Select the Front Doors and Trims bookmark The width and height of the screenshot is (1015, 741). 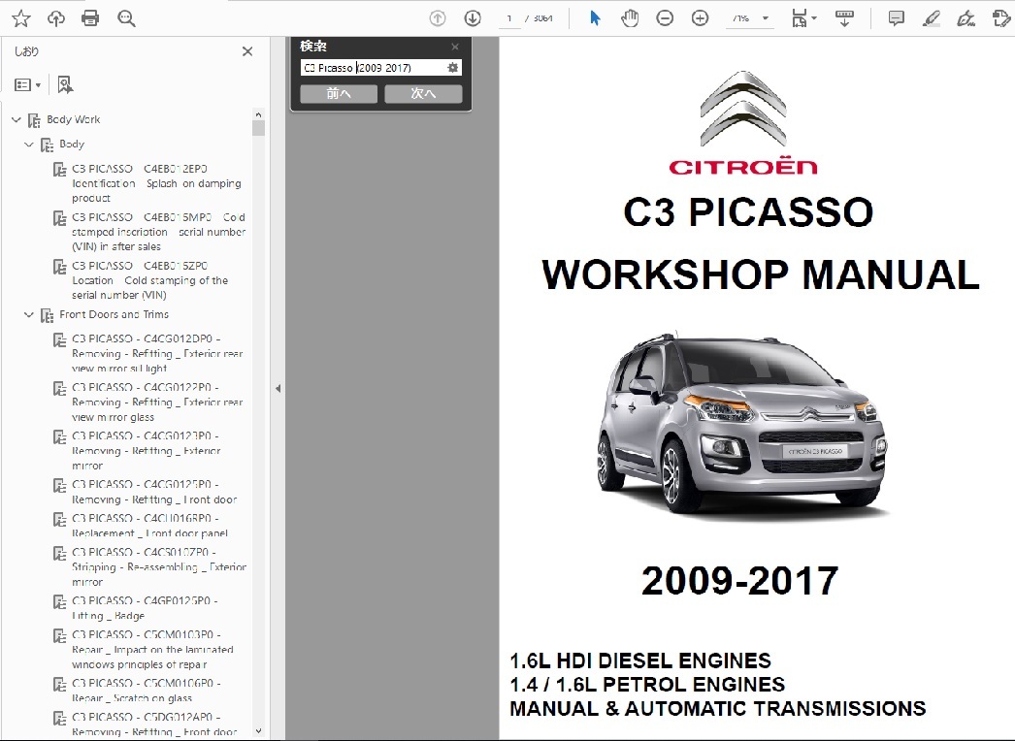tap(114, 314)
